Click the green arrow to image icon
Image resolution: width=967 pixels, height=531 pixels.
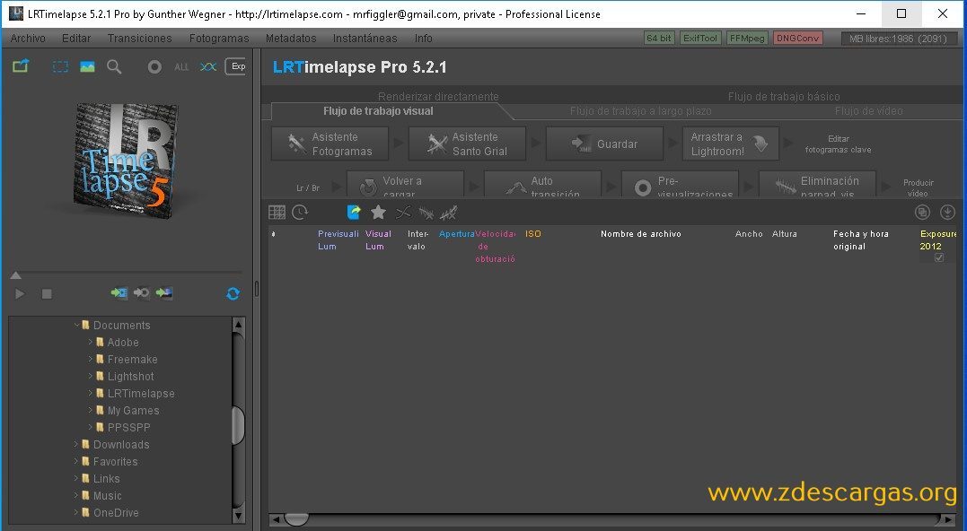(164, 293)
